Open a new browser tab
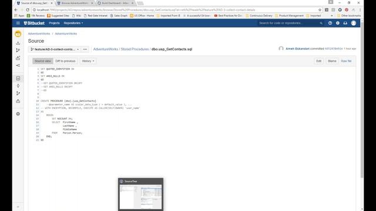 (140, 3)
